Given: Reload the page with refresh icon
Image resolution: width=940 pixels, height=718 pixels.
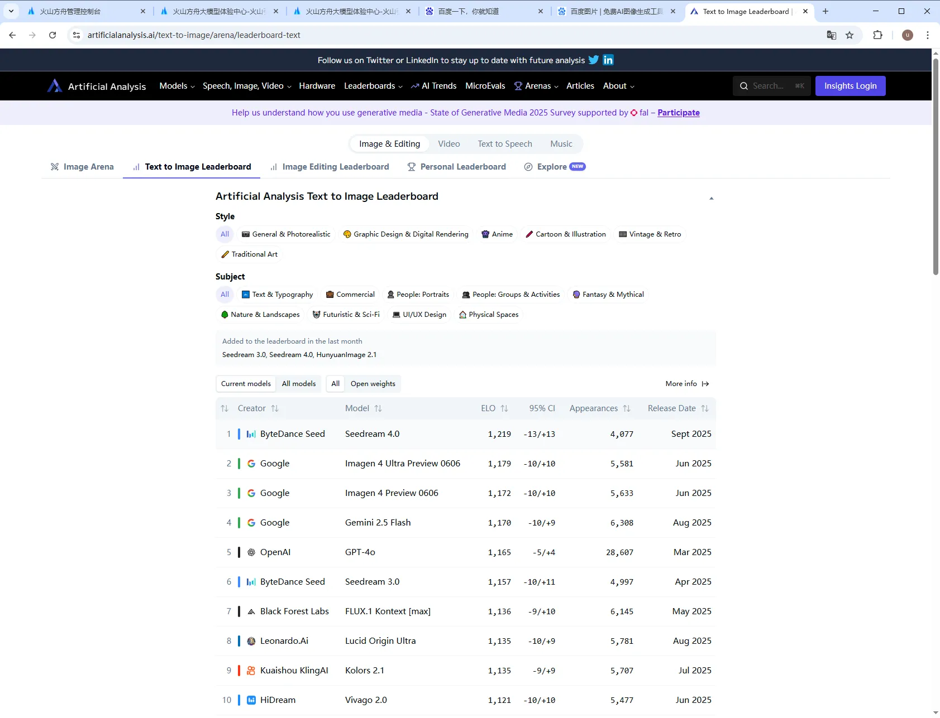Looking at the screenshot, I should [53, 35].
